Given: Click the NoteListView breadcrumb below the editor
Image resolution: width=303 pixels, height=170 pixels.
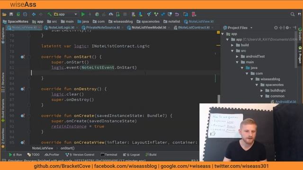Looking at the screenshot, I should point(43,148).
